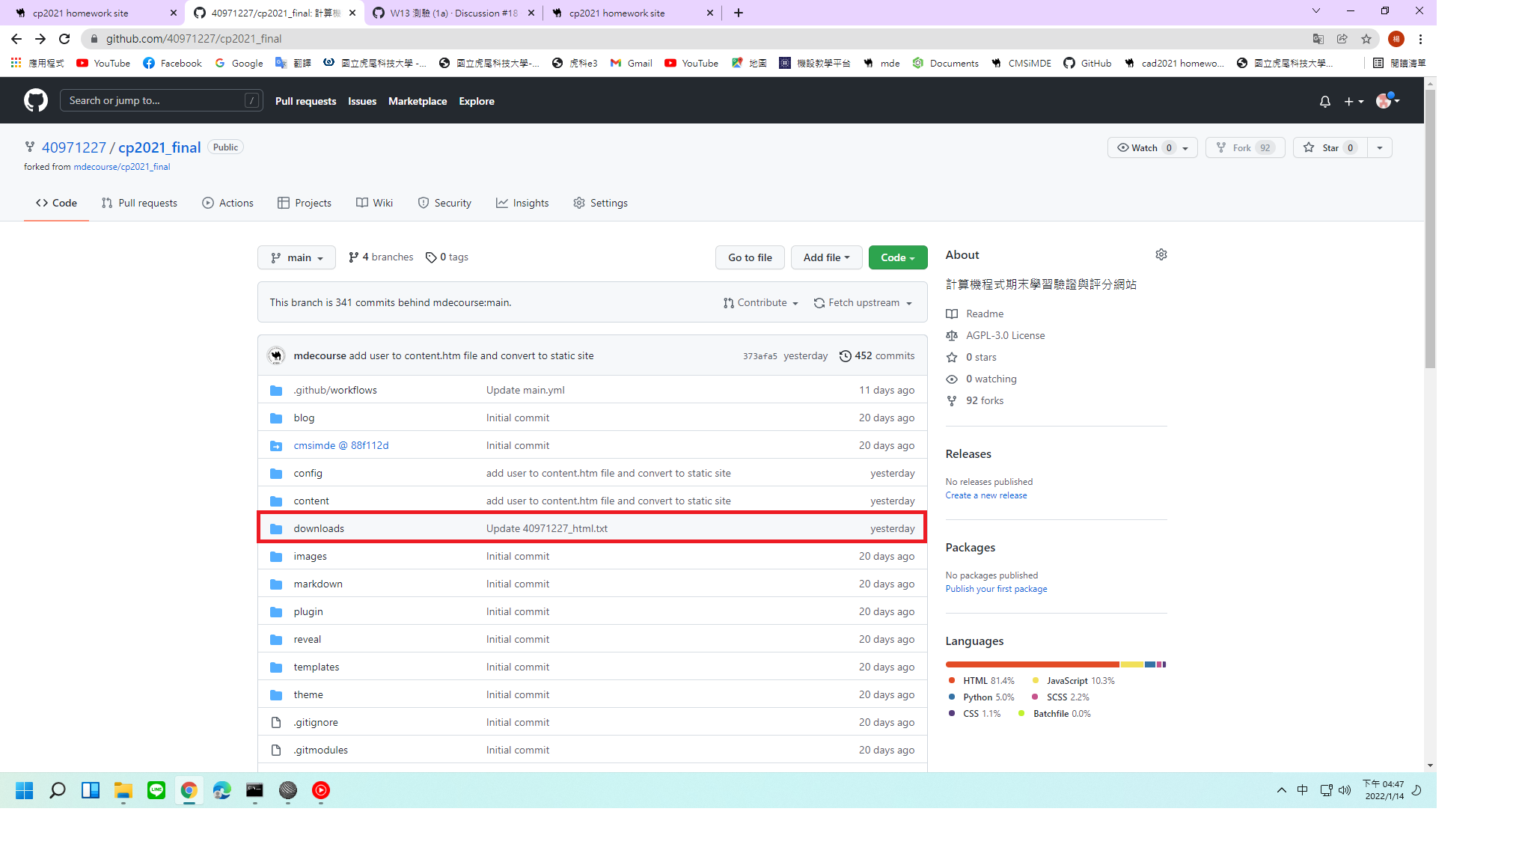The image size is (1525, 865).
Task: Open the cmsimde submodule link
Action: tap(341, 445)
